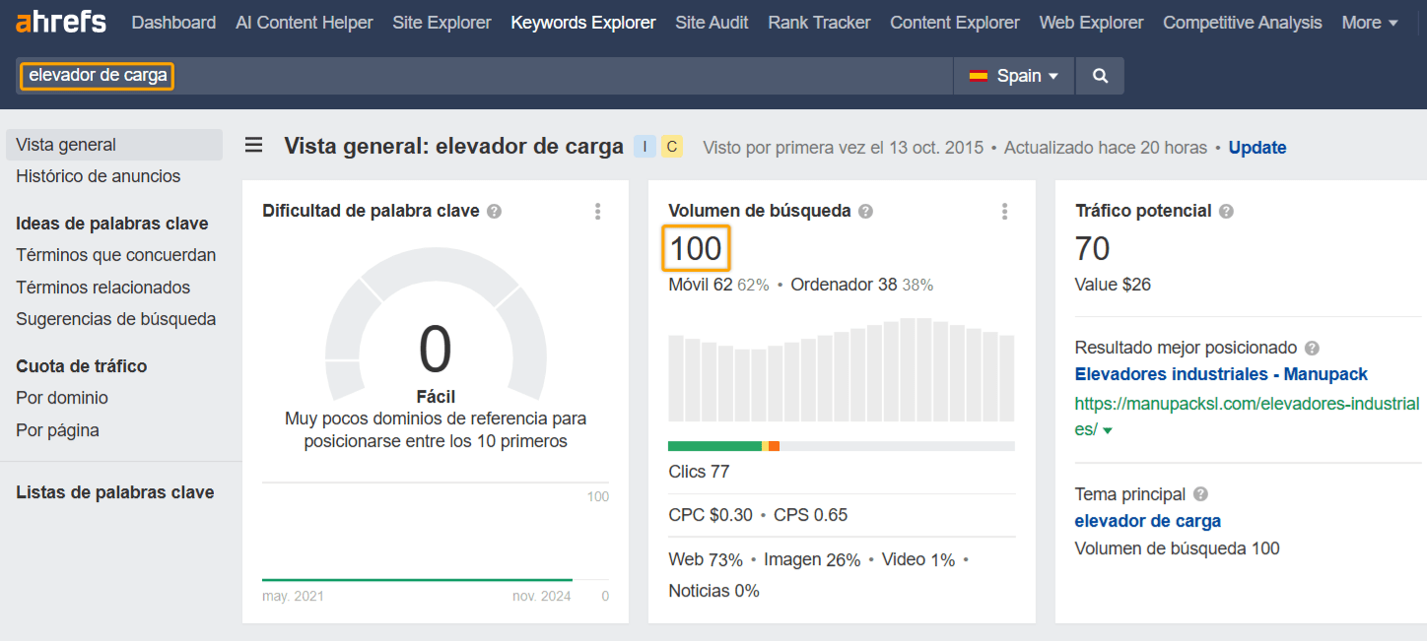Click the Spain flag icon
Screen dimensions: 1427x641
979,74
